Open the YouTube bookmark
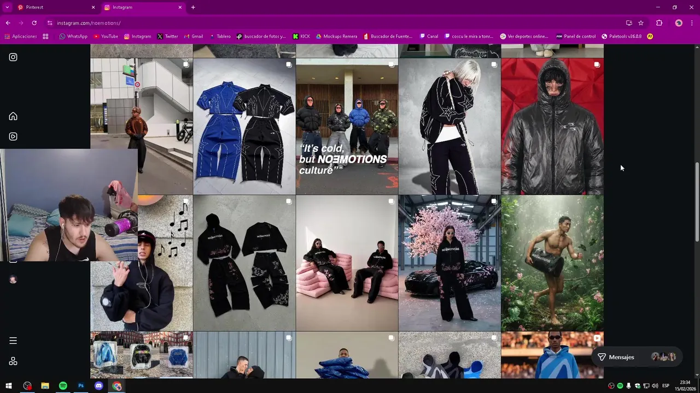 coord(106,37)
